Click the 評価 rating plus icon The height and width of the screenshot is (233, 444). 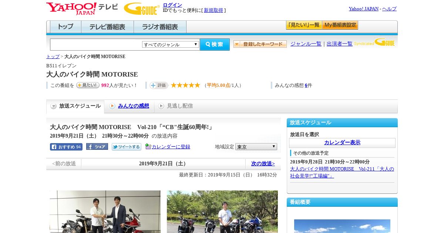[x=159, y=85]
